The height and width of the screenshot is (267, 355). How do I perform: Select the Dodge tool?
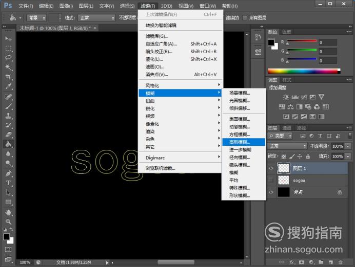click(8, 163)
